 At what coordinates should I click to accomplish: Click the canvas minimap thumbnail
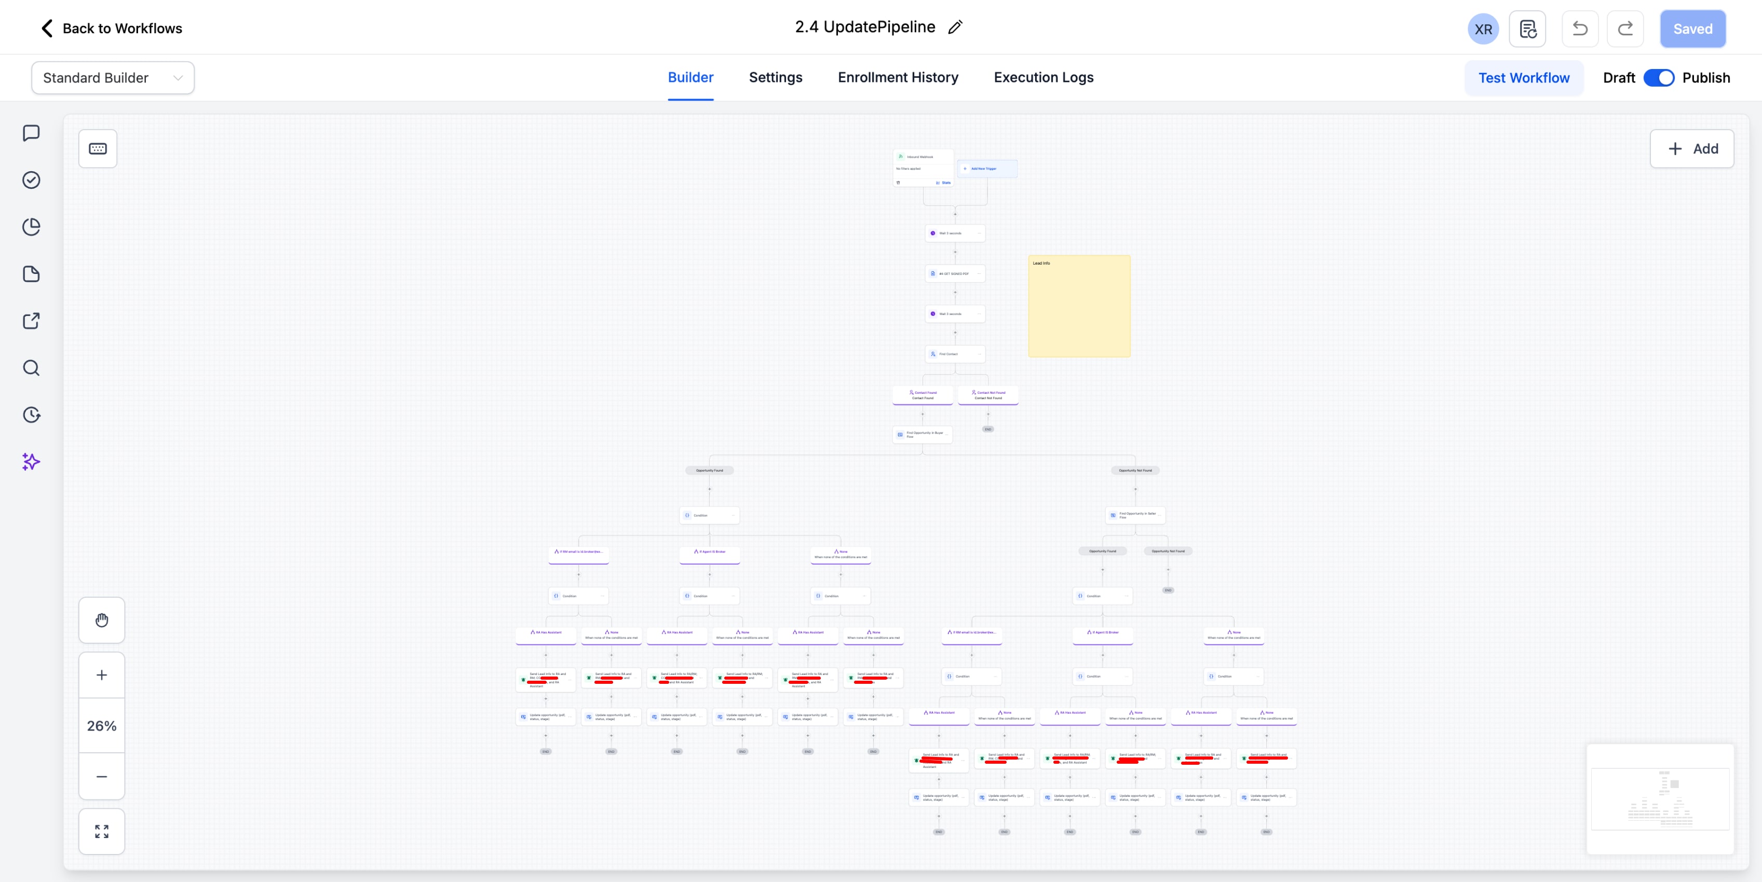[1660, 798]
